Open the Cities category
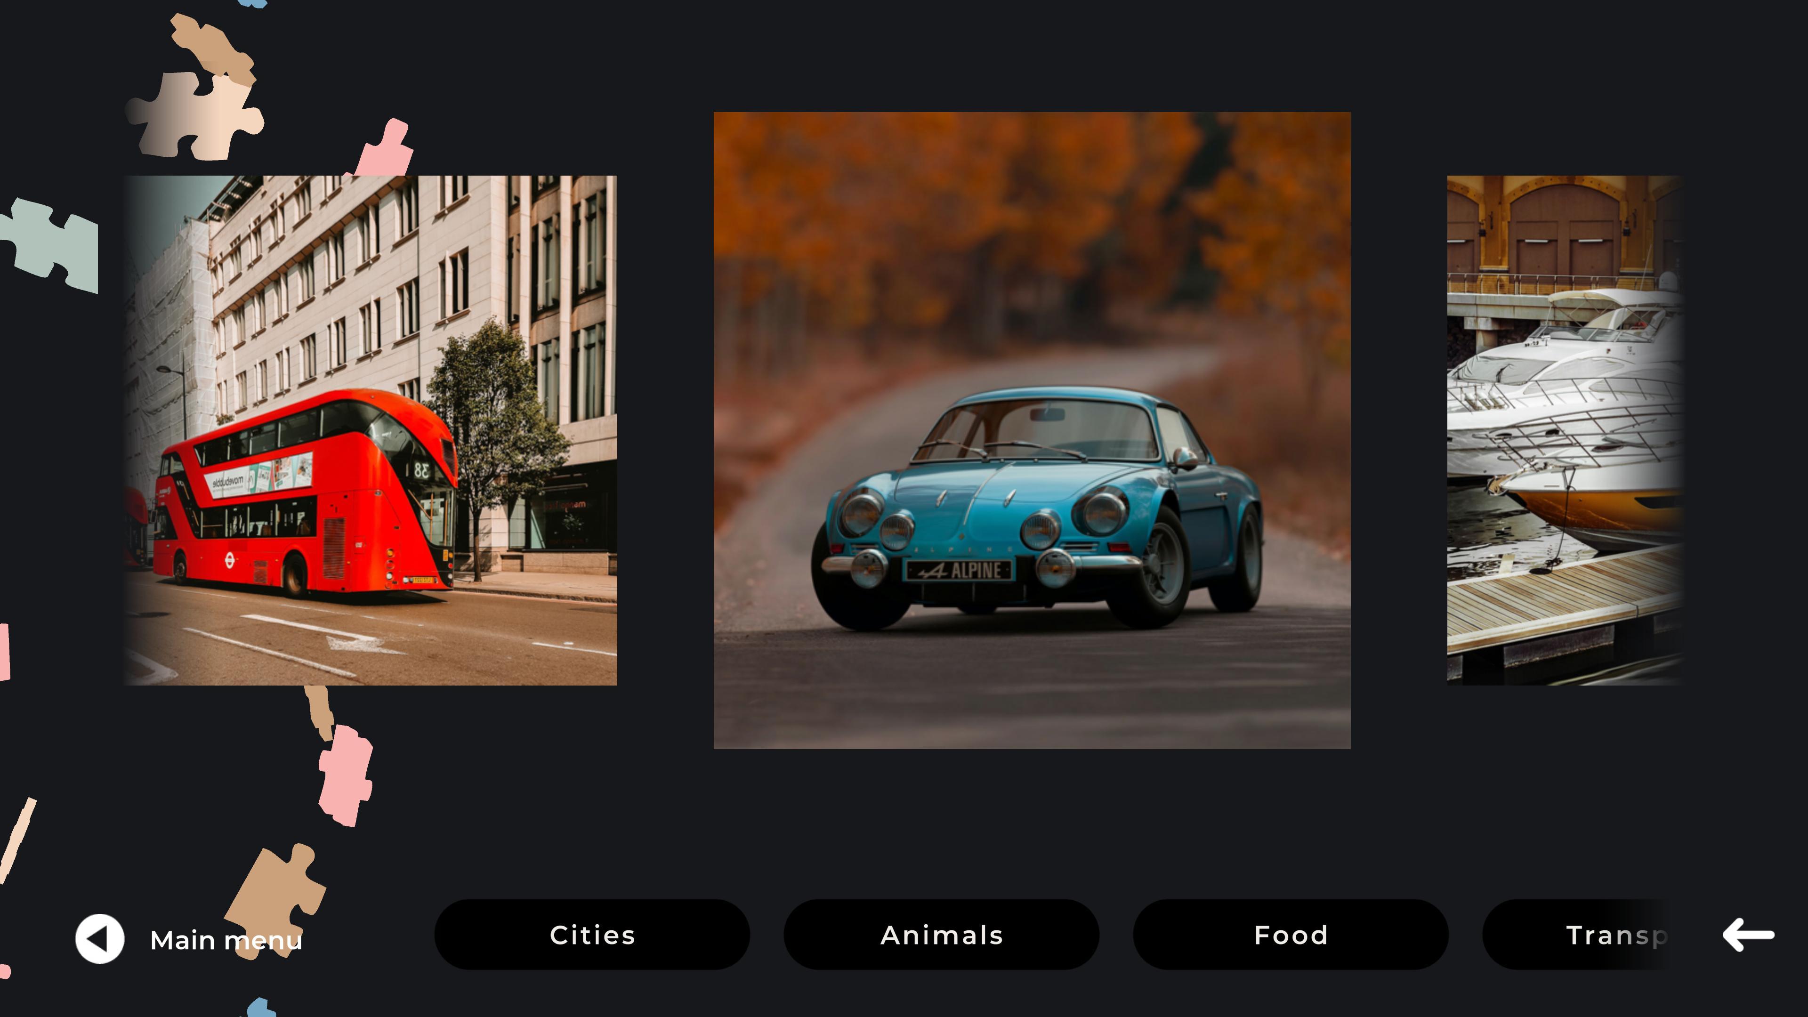 click(x=592, y=935)
